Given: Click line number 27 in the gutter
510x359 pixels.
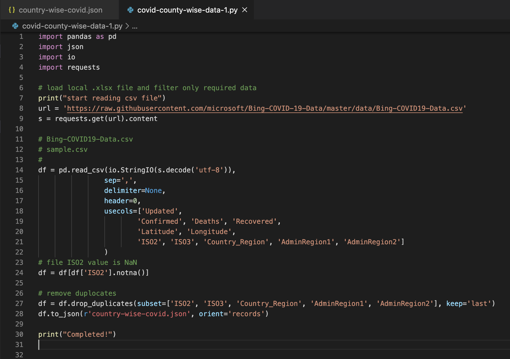Looking at the screenshot, I should [x=19, y=304].
